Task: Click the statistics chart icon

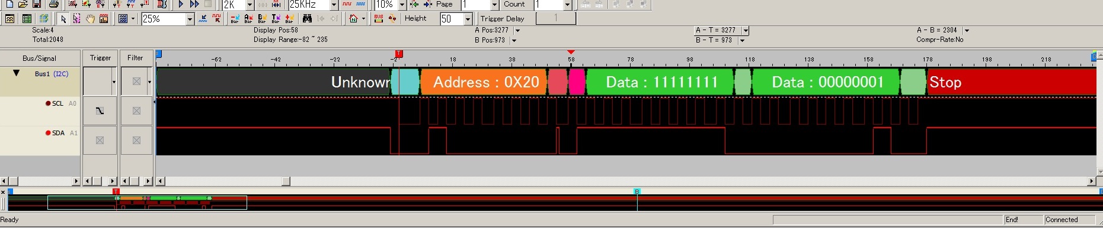Action: click(104, 19)
